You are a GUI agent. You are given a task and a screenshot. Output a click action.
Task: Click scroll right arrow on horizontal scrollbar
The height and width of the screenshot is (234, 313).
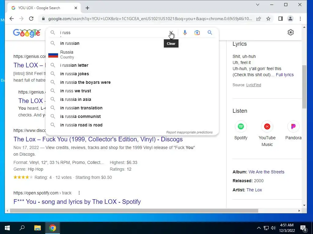[x=299, y=211]
